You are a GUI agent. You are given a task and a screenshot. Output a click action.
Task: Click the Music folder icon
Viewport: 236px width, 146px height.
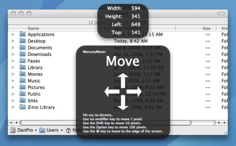coord(22,80)
